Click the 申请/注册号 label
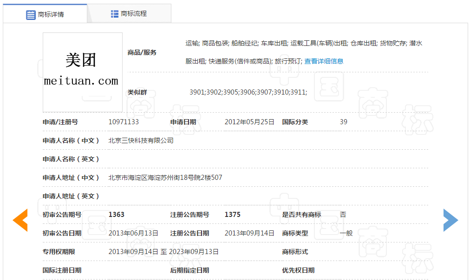470x280 pixels. (60, 122)
